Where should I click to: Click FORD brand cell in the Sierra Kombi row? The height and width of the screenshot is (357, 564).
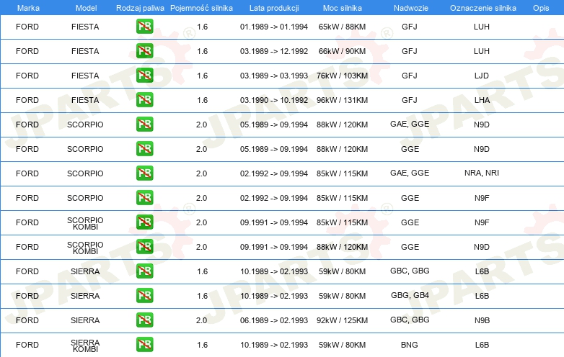click(x=27, y=345)
